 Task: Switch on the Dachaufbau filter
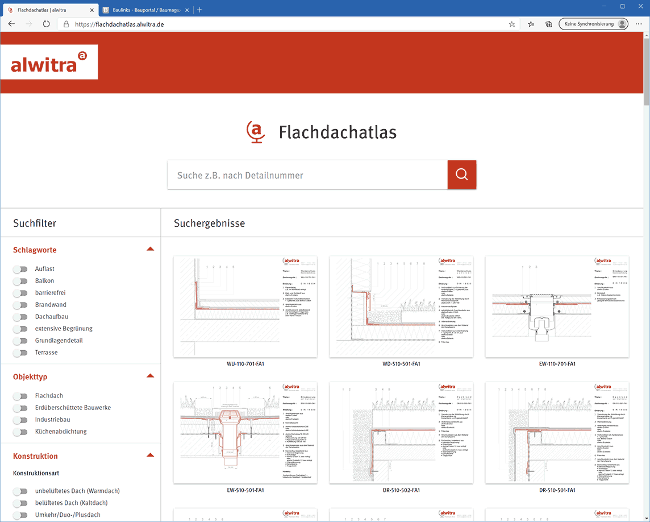tap(20, 317)
